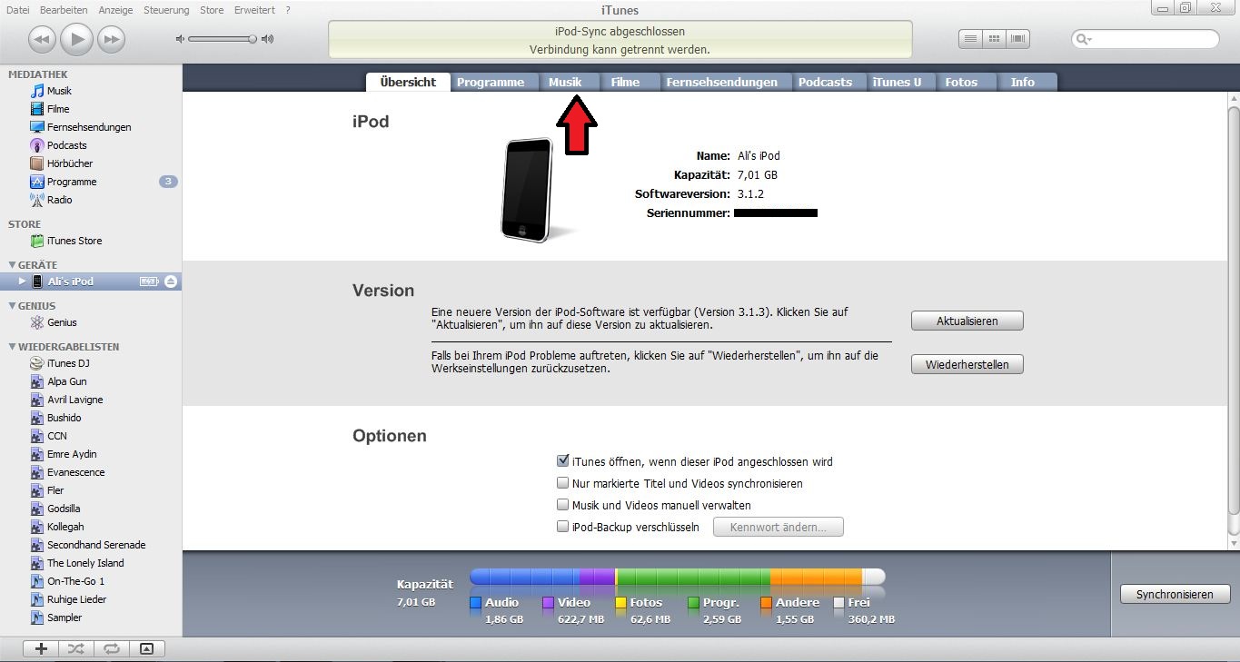Collapse the GERÄTE section

coord(11,265)
